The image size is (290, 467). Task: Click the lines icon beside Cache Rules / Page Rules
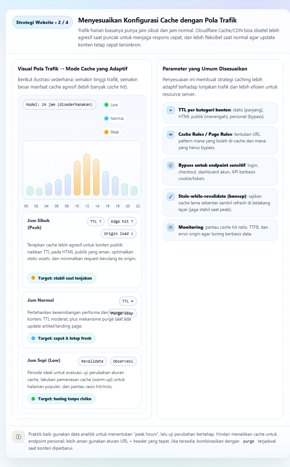tap(170, 135)
